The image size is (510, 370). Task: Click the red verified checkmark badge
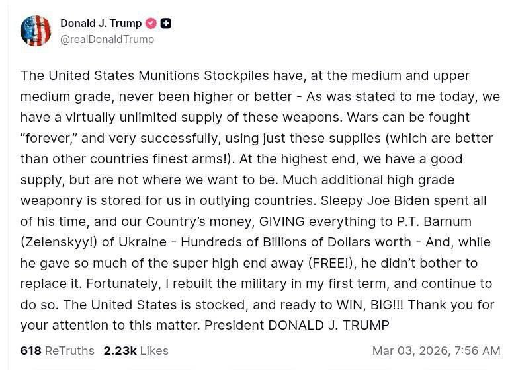pos(151,23)
